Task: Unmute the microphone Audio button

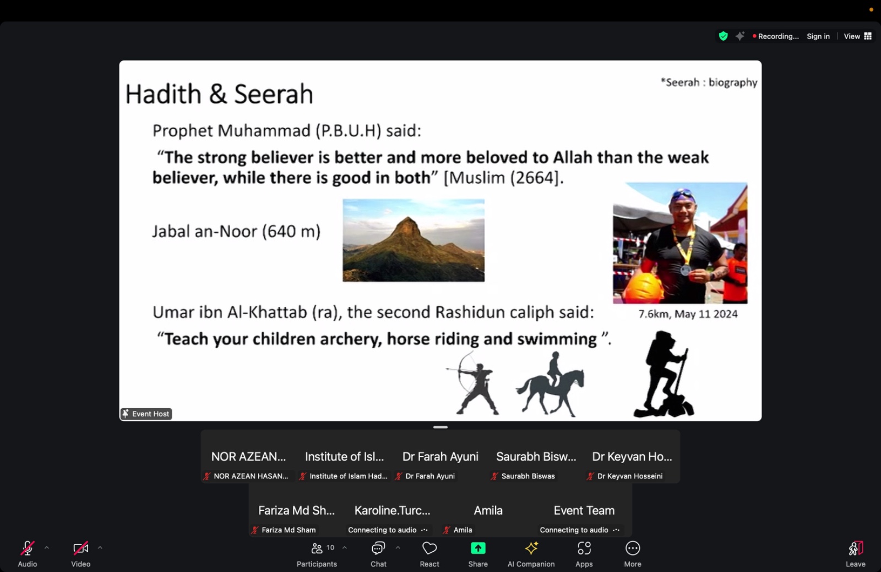Action: 27,553
